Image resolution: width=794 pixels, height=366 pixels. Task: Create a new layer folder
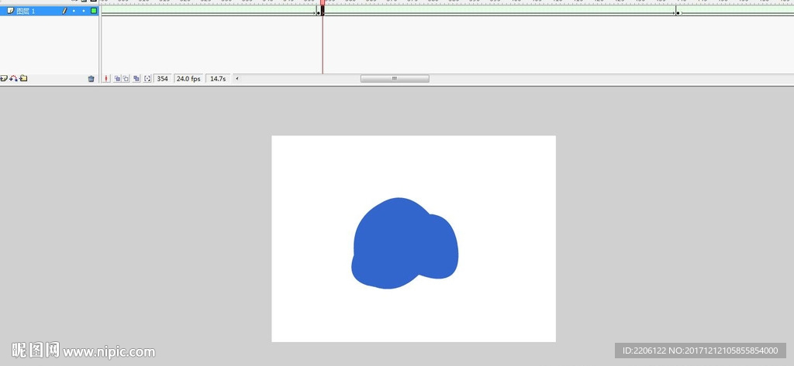pos(23,78)
